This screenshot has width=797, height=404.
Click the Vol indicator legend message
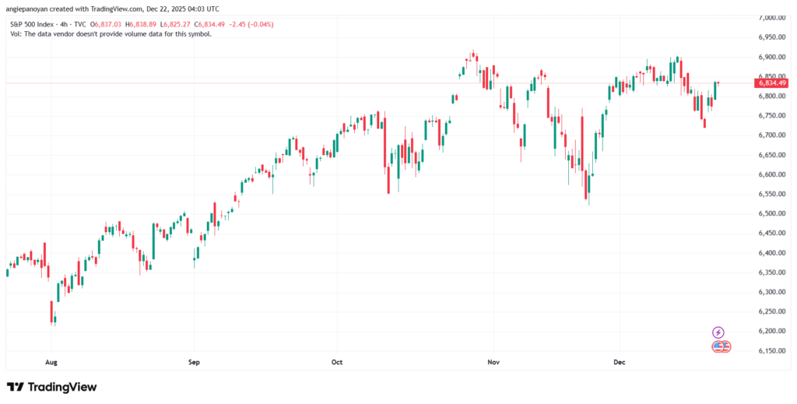[112, 34]
